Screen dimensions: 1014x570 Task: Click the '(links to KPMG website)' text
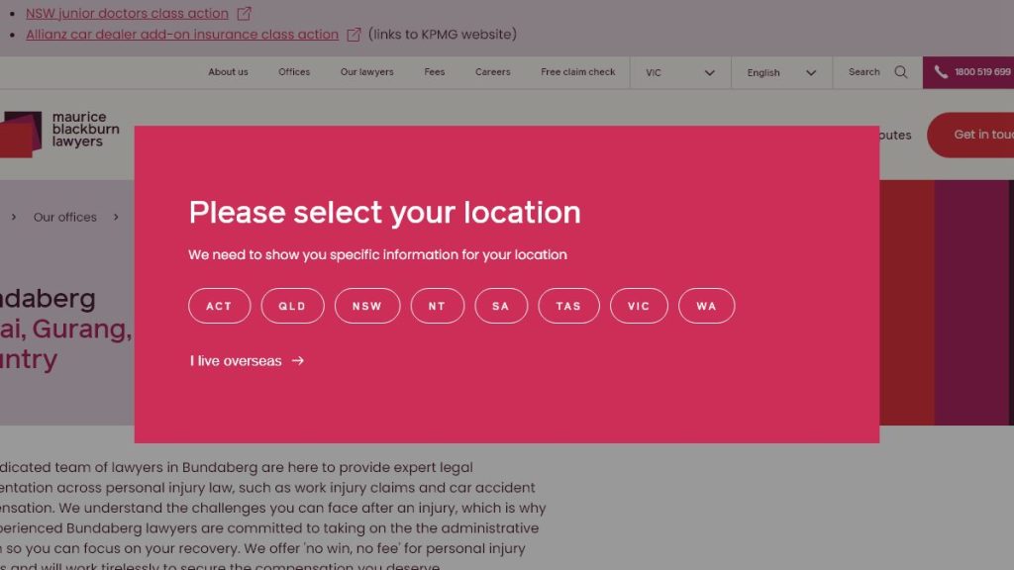coord(443,35)
